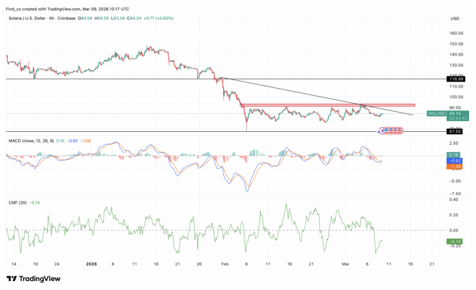The width and height of the screenshot is (476, 290).
Task: Click the 116.99 price level marker
Action: (x=455, y=79)
